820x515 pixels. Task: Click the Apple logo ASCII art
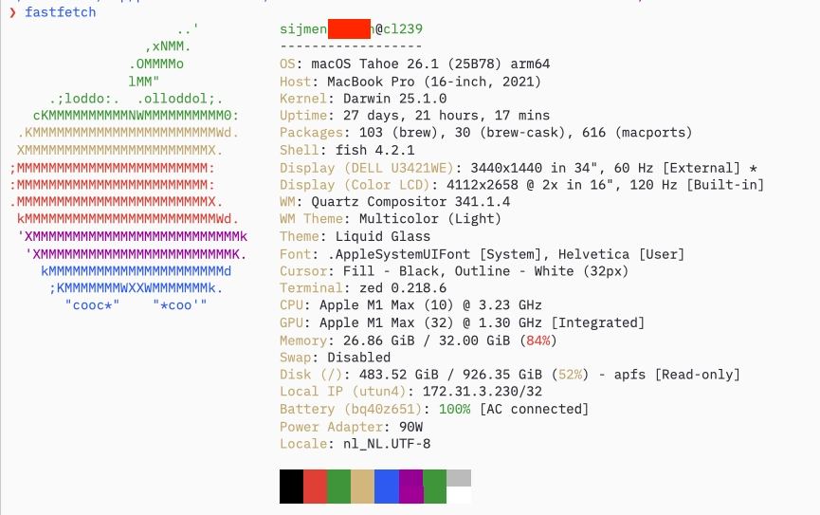(129, 168)
